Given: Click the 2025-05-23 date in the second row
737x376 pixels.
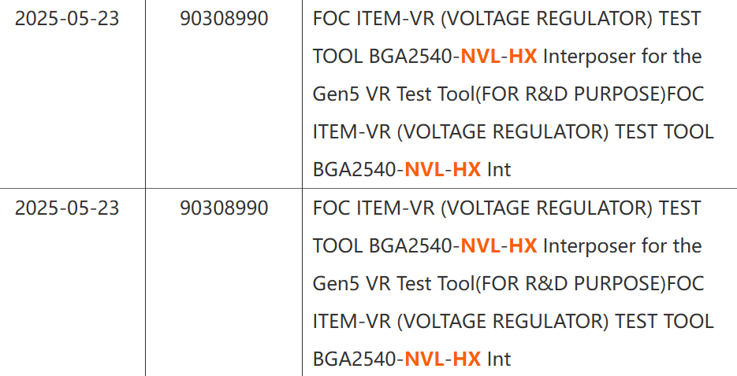Looking at the screenshot, I should (67, 208).
